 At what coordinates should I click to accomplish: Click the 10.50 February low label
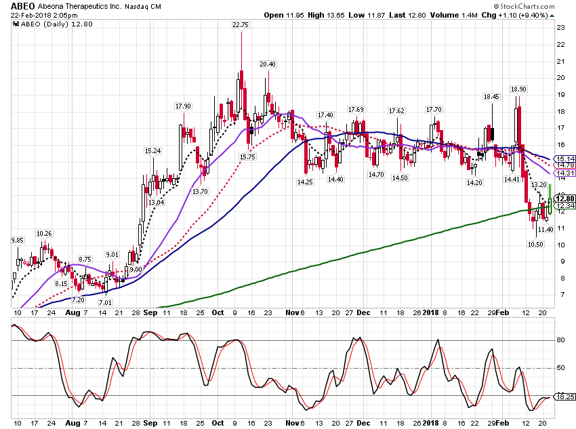[x=535, y=244]
